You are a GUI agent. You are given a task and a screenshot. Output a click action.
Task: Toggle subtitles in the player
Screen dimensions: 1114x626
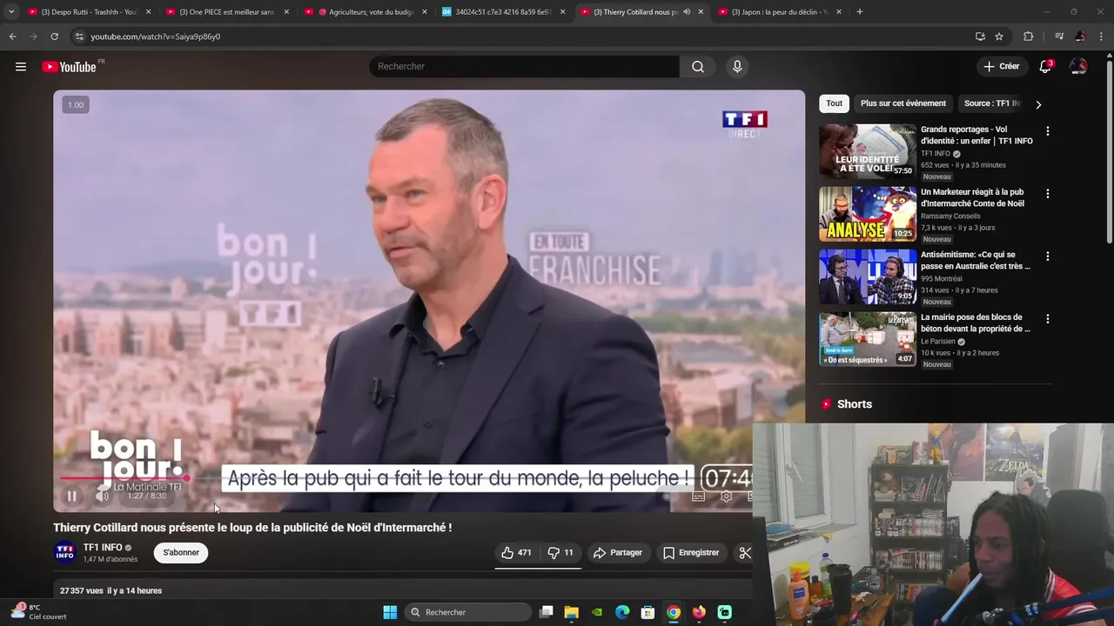pos(698,496)
